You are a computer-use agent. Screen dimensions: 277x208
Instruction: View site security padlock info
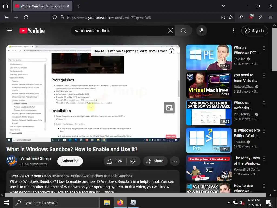pos(62,17)
